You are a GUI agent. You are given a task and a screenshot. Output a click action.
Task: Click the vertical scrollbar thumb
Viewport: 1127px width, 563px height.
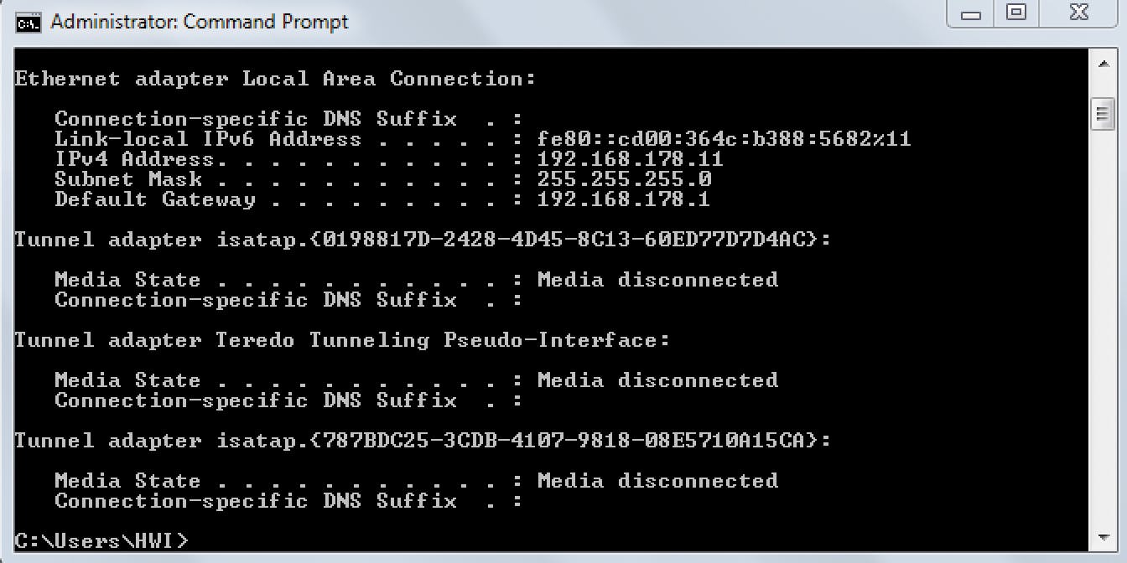point(1103,113)
